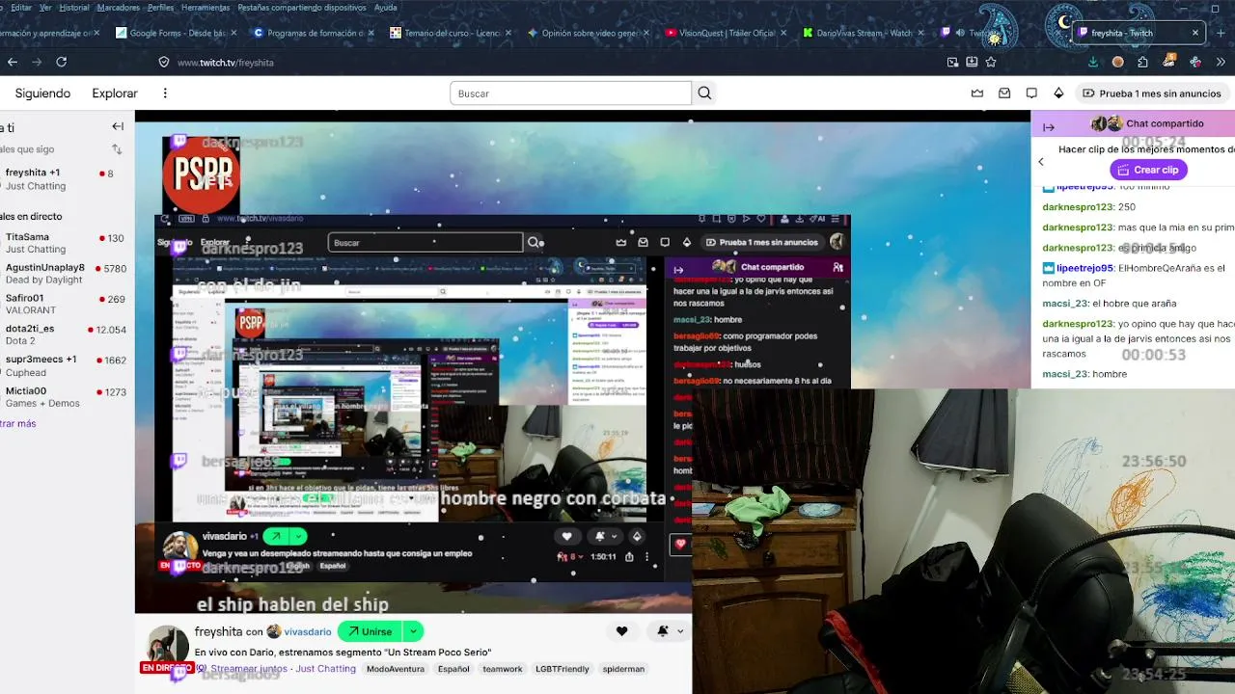The width and height of the screenshot is (1235, 694).
Task: Click Prueba 1 mes sin anuncios
Action: coord(1152,93)
